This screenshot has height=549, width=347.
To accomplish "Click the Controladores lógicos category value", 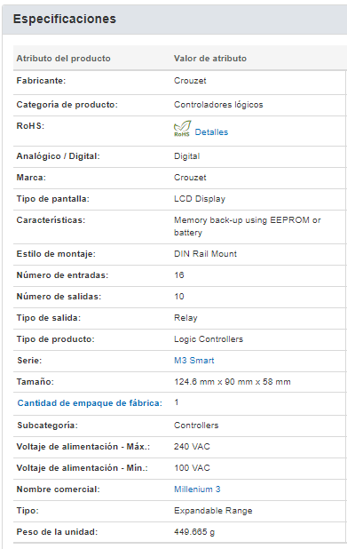I will coord(218,104).
